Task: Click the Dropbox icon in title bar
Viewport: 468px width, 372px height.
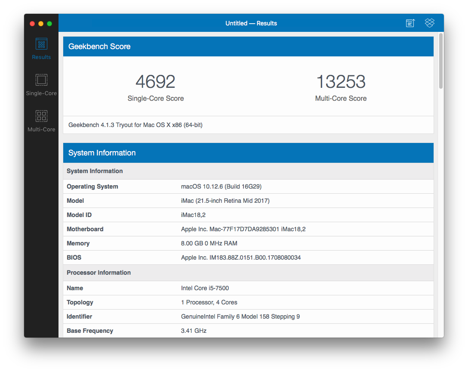Action: pyautogui.click(x=429, y=23)
